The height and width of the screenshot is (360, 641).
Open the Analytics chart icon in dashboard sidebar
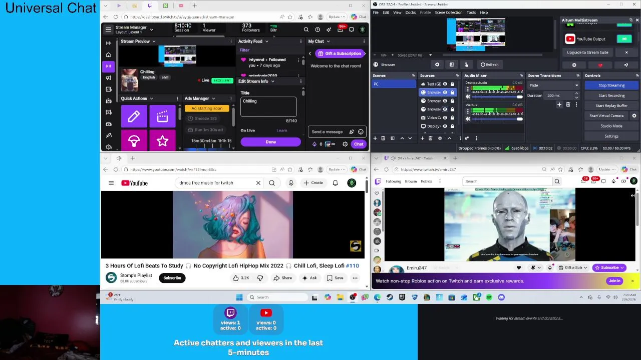coord(109,89)
